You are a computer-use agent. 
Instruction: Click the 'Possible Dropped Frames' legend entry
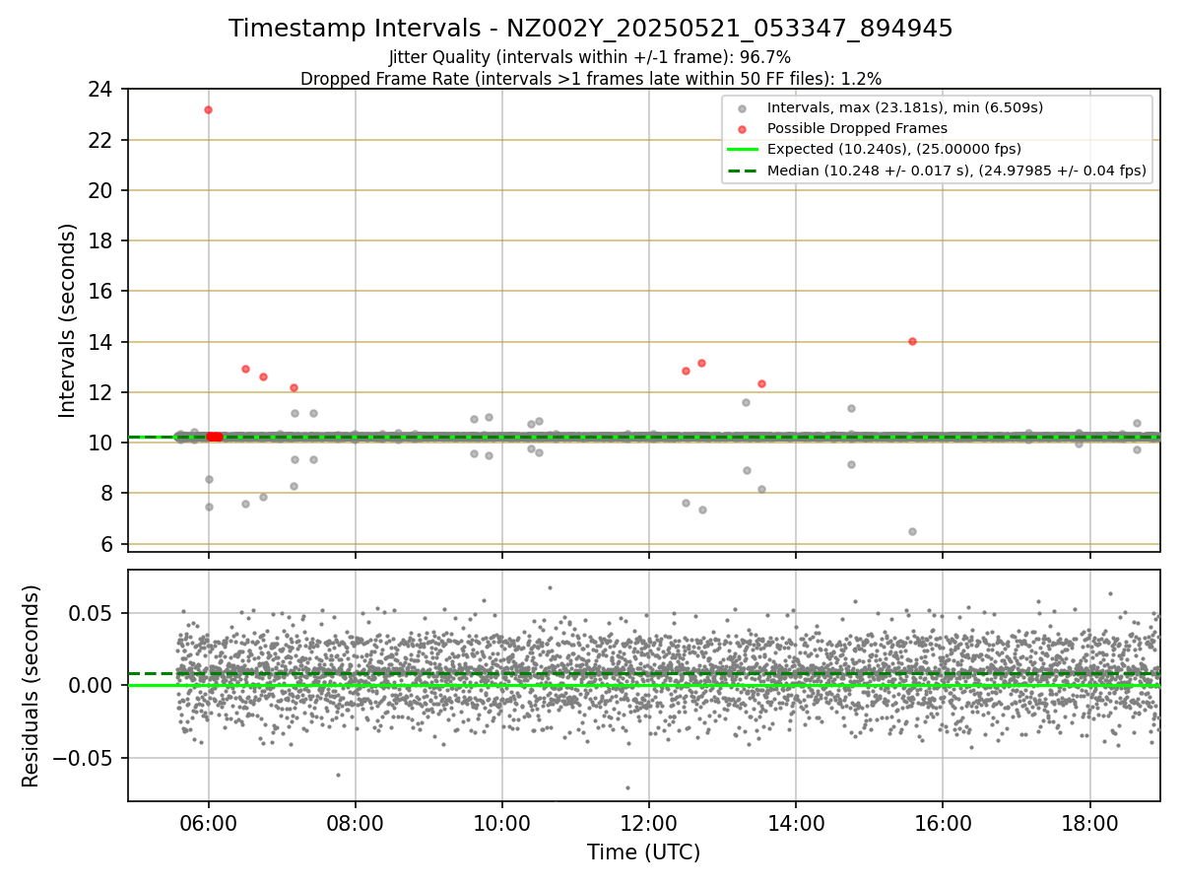(x=857, y=128)
